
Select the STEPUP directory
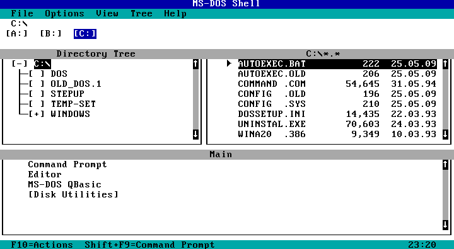tap(67, 94)
